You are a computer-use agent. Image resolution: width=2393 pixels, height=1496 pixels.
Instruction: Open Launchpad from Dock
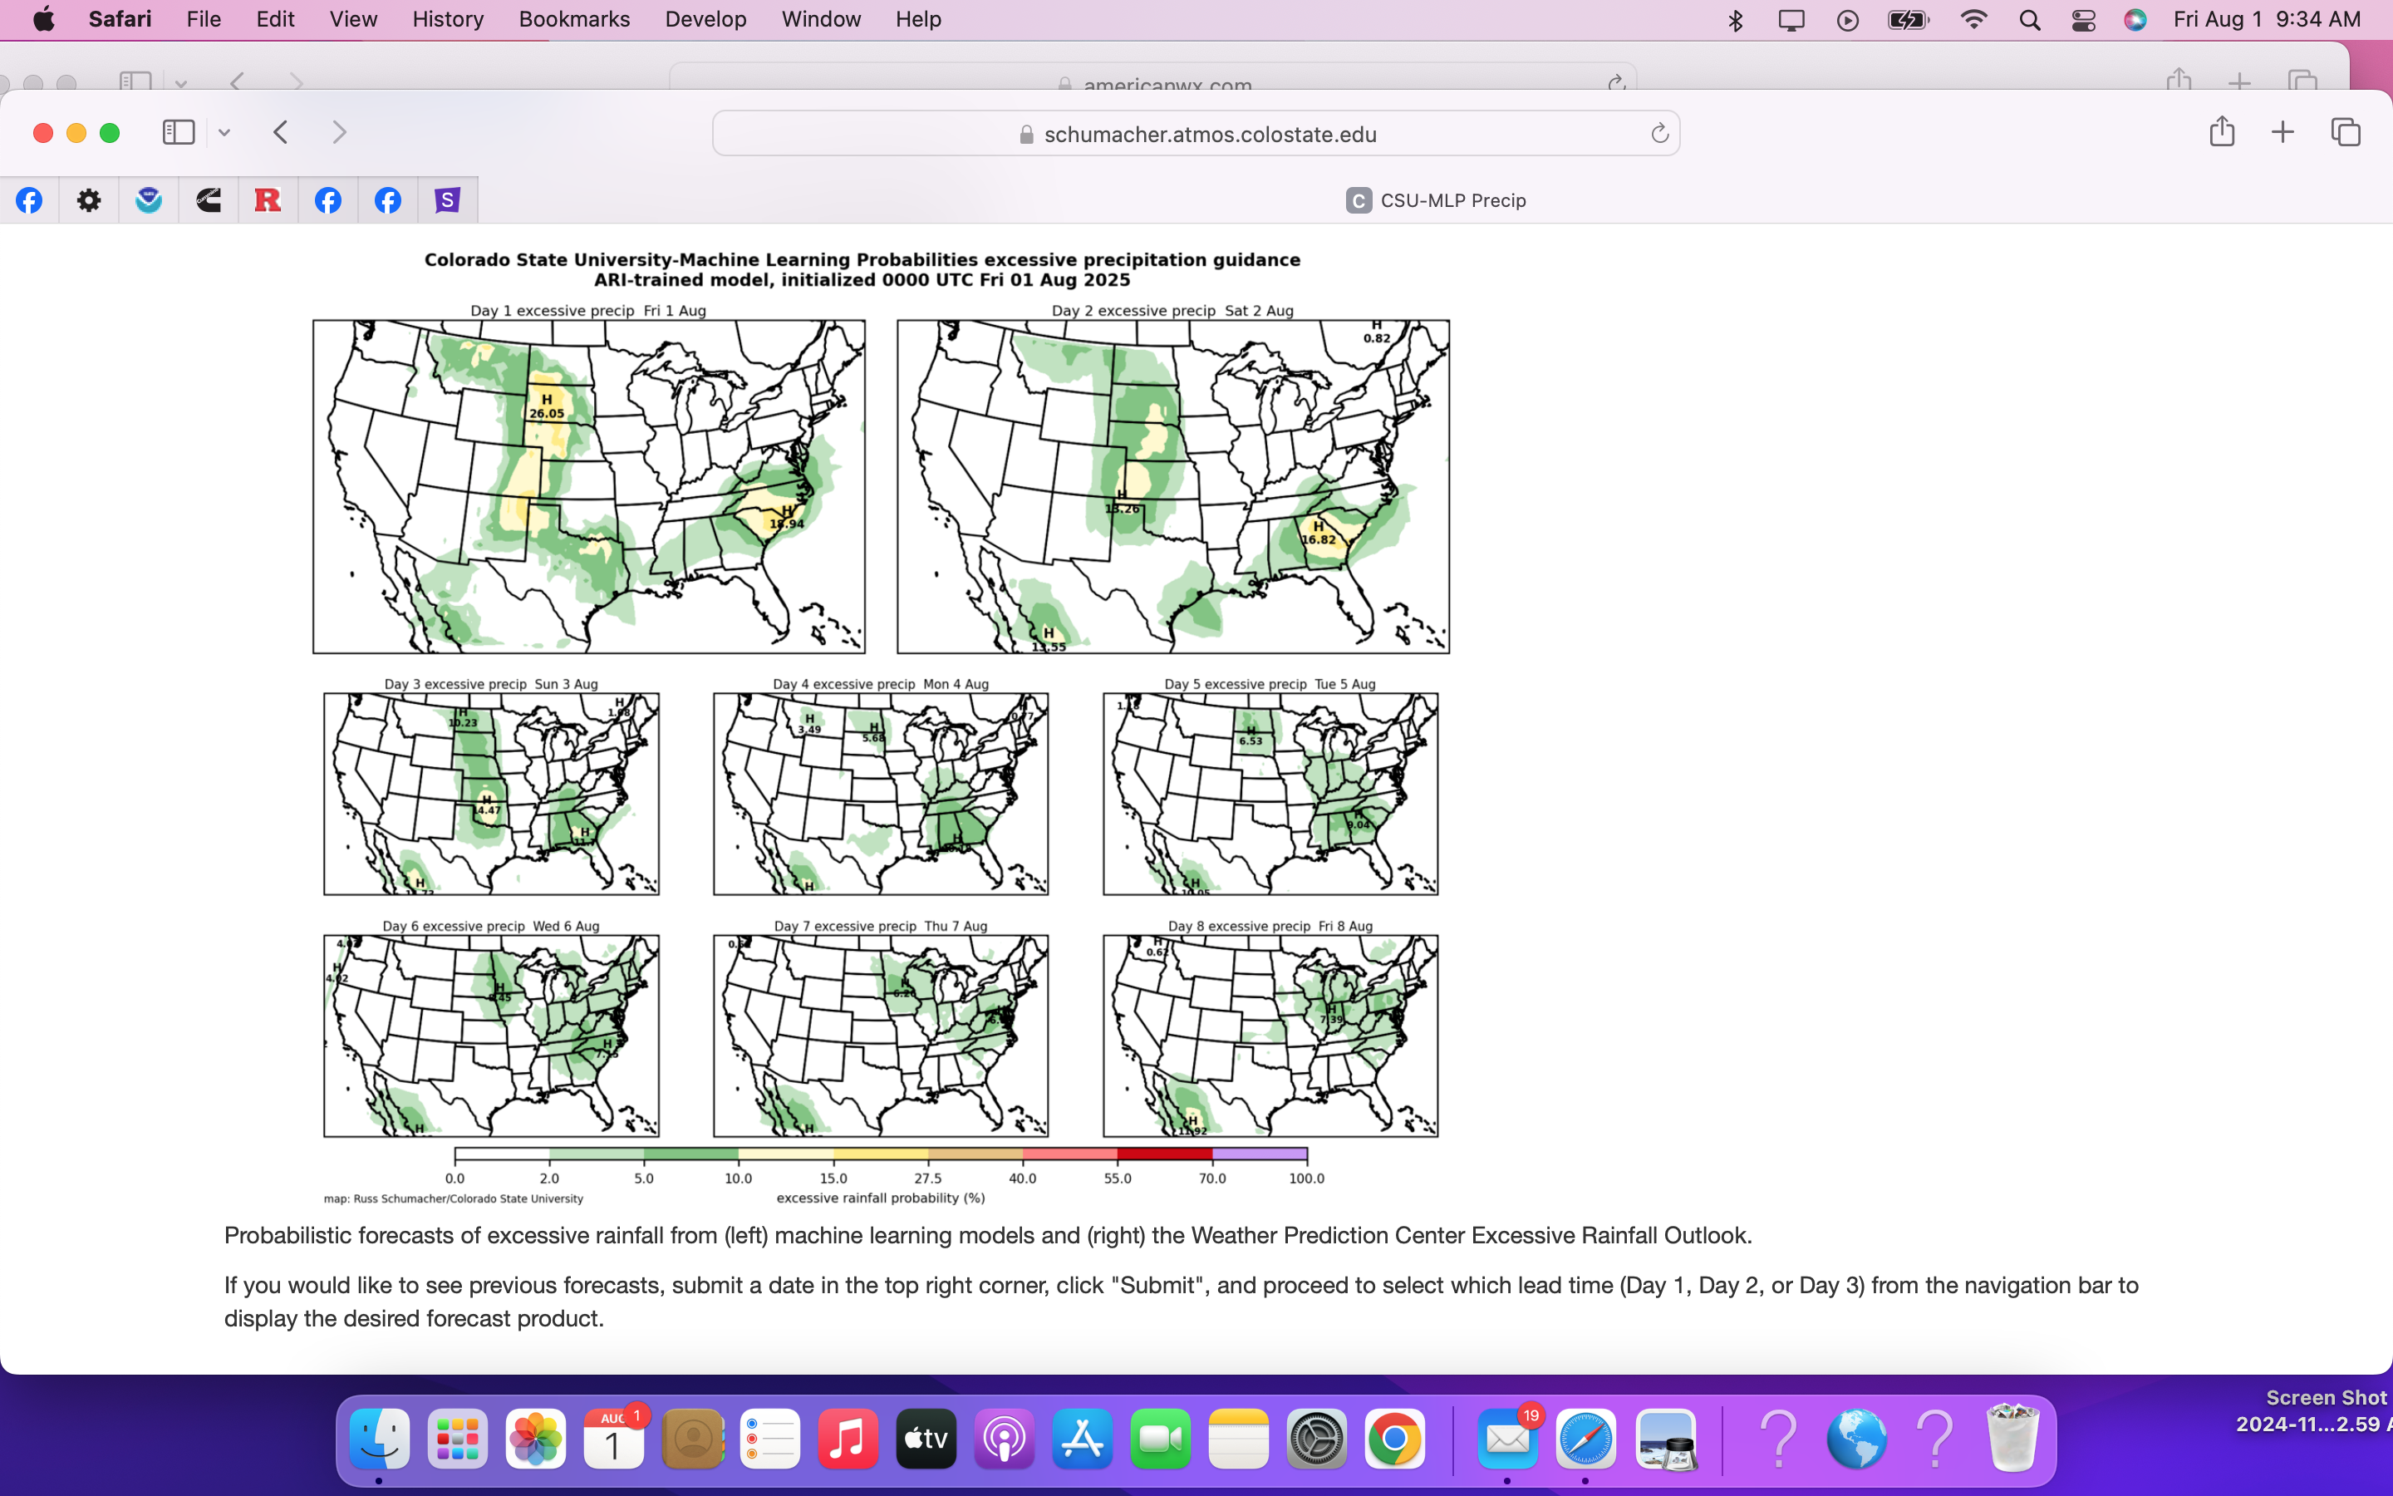458,1438
